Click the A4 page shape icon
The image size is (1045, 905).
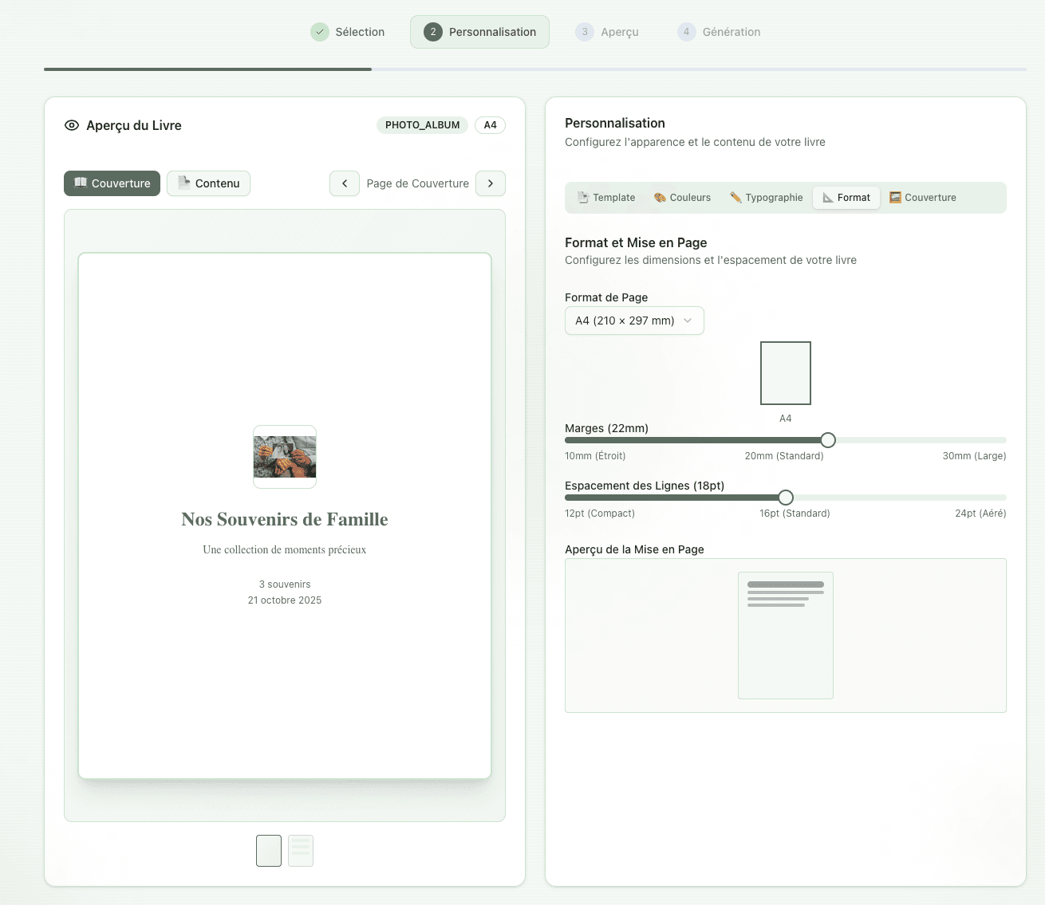tap(786, 373)
